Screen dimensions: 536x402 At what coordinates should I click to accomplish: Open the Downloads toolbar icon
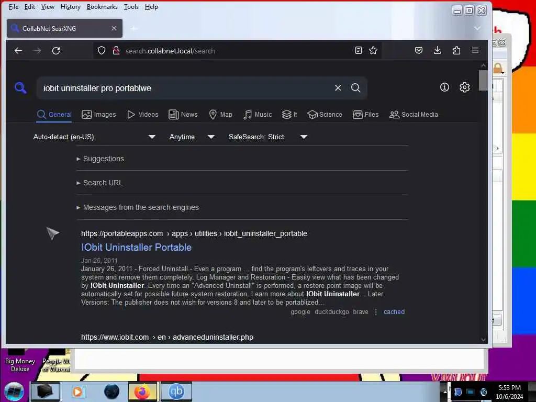(437, 51)
